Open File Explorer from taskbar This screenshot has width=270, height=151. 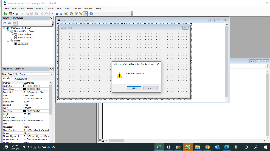coord(198,147)
